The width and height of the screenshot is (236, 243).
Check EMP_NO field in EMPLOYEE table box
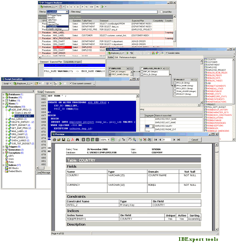(x=110, y=72)
